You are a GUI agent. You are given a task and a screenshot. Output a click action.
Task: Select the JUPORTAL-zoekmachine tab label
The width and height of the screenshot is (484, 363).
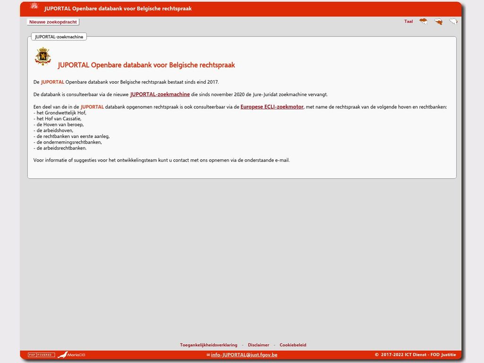(59, 37)
